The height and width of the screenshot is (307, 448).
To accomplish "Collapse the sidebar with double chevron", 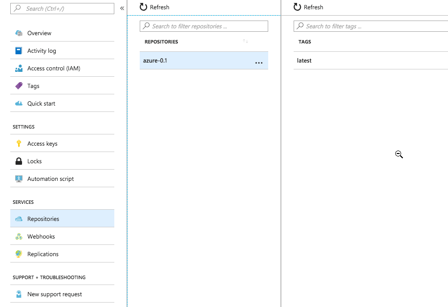I will (122, 8).
